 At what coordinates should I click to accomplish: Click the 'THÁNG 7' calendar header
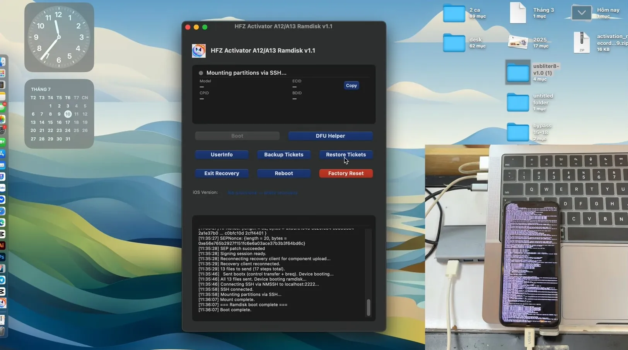[41, 89]
